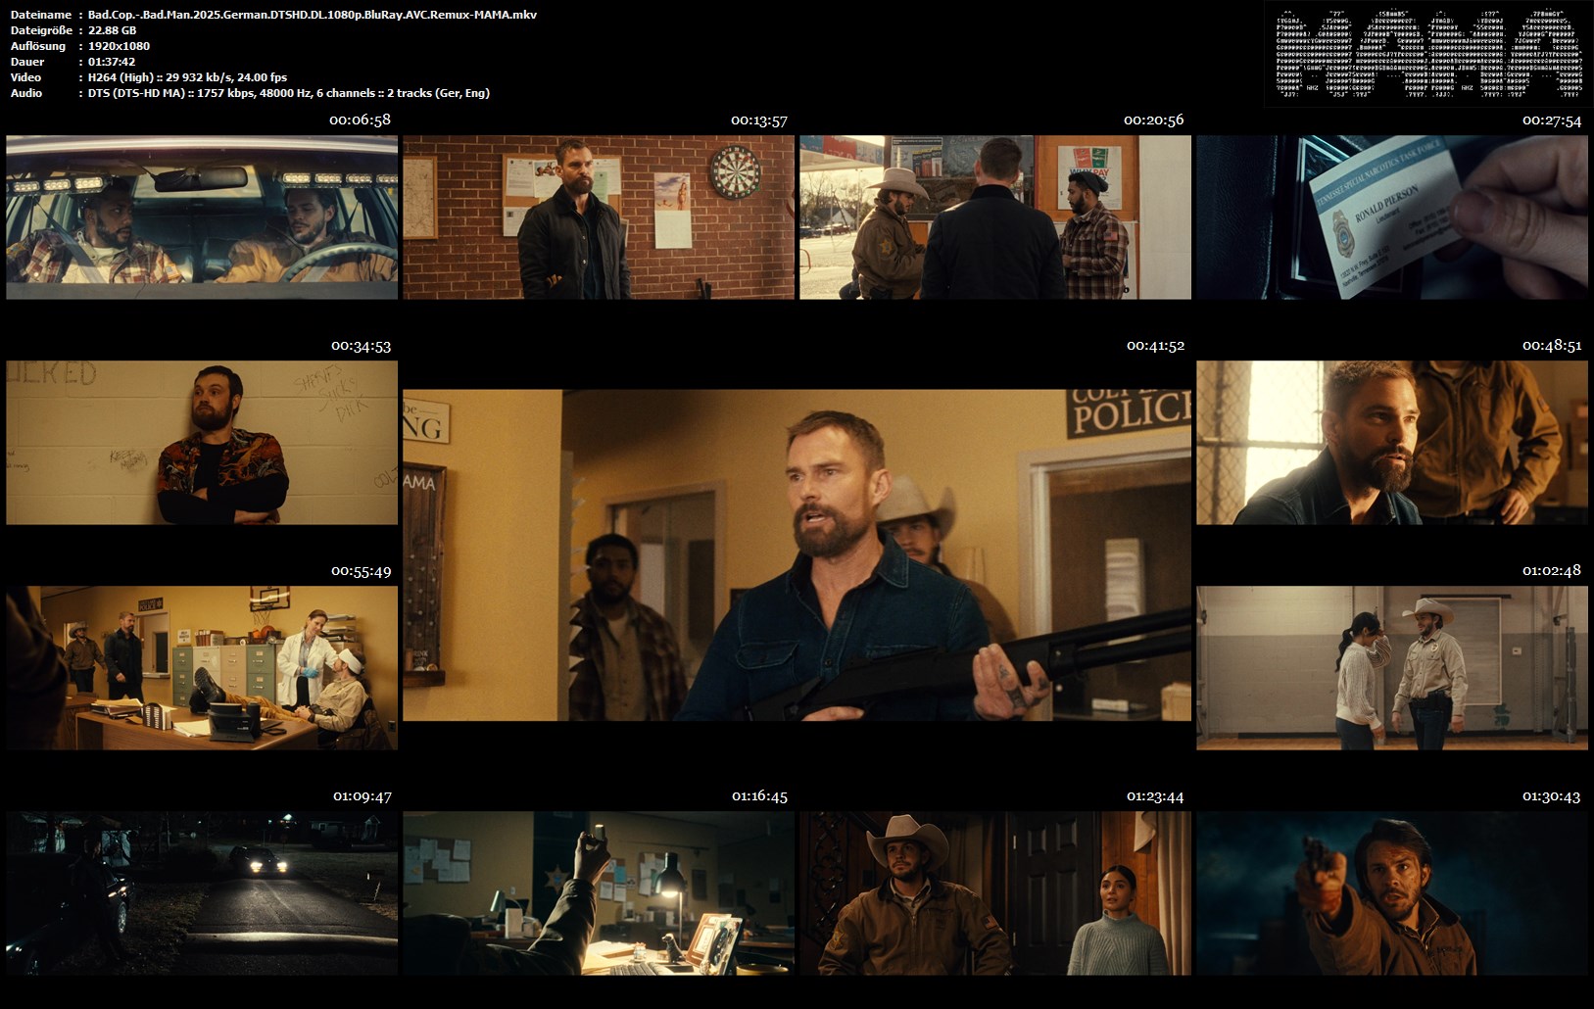Click the 00:06:58 timestamp
This screenshot has width=1594, height=1009.
[x=360, y=120]
